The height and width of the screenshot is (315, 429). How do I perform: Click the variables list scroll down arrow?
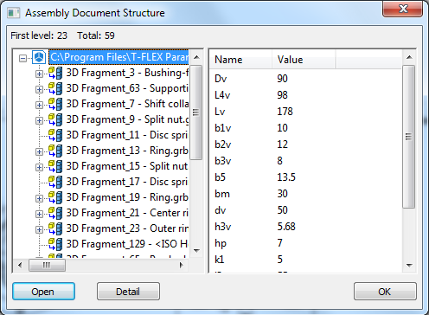pos(409,265)
